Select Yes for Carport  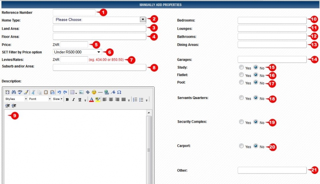[x=242, y=146]
